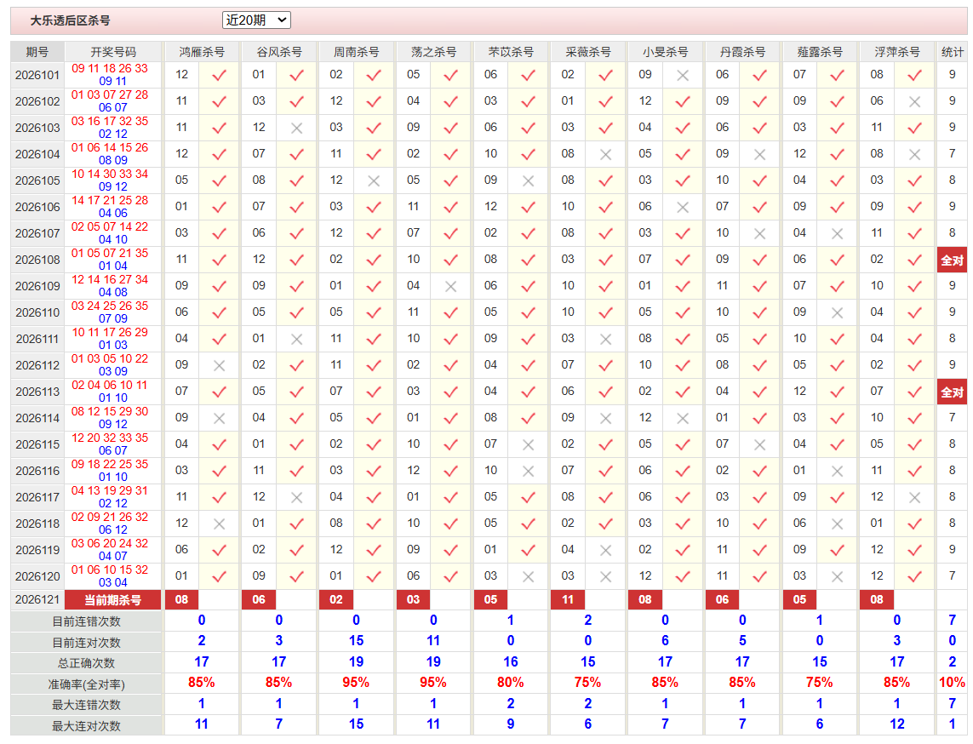Click the 总正确次数 value 19 under 周南杀号
973x744 pixels.
click(356, 662)
